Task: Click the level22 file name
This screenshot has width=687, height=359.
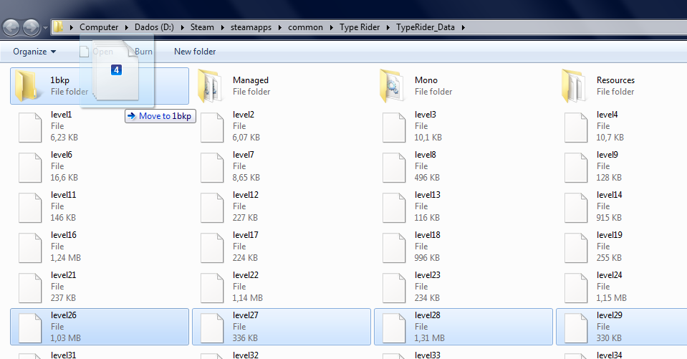Action: (245, 275)
